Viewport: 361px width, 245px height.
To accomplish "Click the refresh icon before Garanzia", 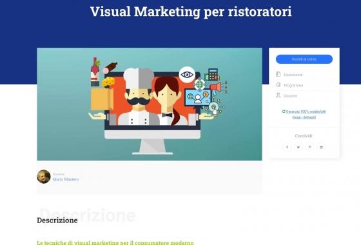I will click(x=284, y=112).
